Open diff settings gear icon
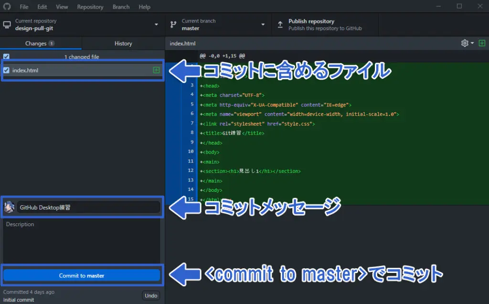The height and width of the screenshot is (304, 489). 465,43
